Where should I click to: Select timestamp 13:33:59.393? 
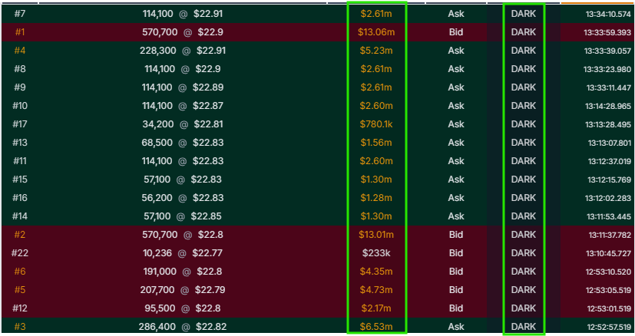click(607, 33)
